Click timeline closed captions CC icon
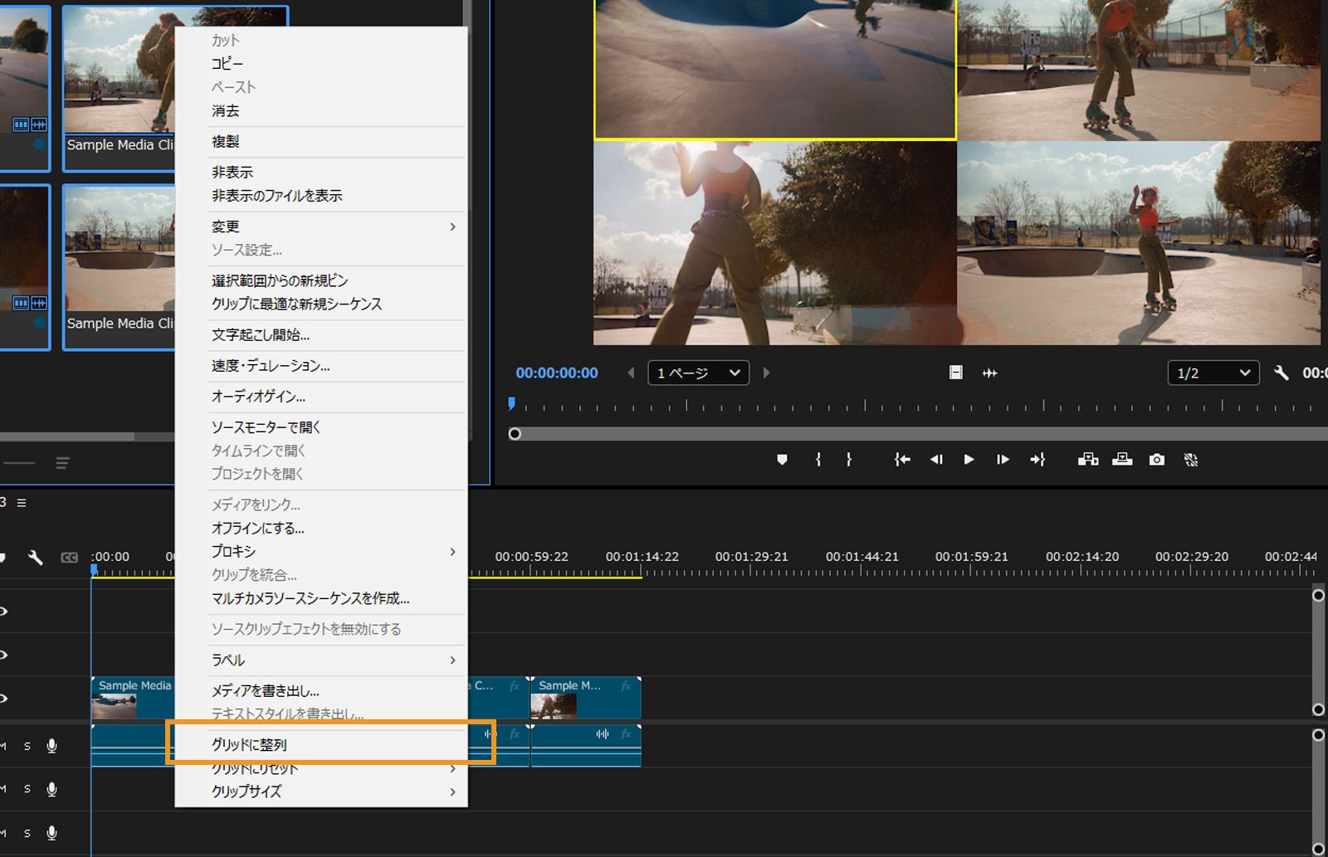 [70, 558]
